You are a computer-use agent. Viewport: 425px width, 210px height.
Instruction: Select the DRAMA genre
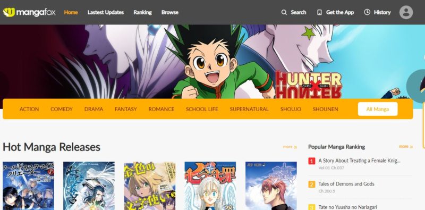coord(93,109)
